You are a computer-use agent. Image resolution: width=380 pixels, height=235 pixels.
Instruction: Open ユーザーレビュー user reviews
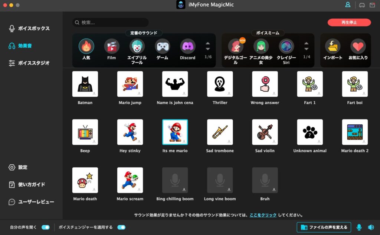31,202
